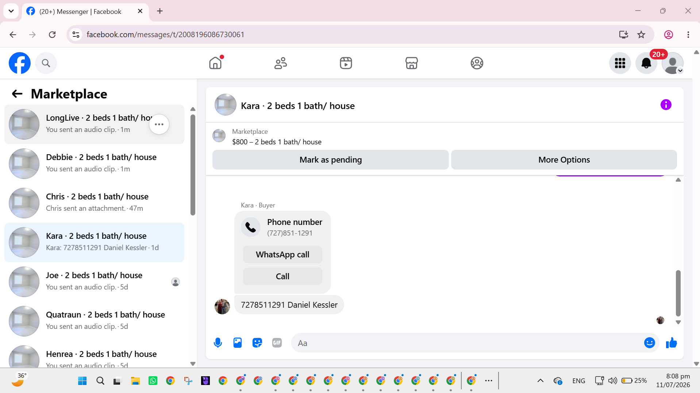Open the Groups icon in top navigation
Image resolution: width=700 pixels, height=393 pixels.
click(x=477, y=63)
